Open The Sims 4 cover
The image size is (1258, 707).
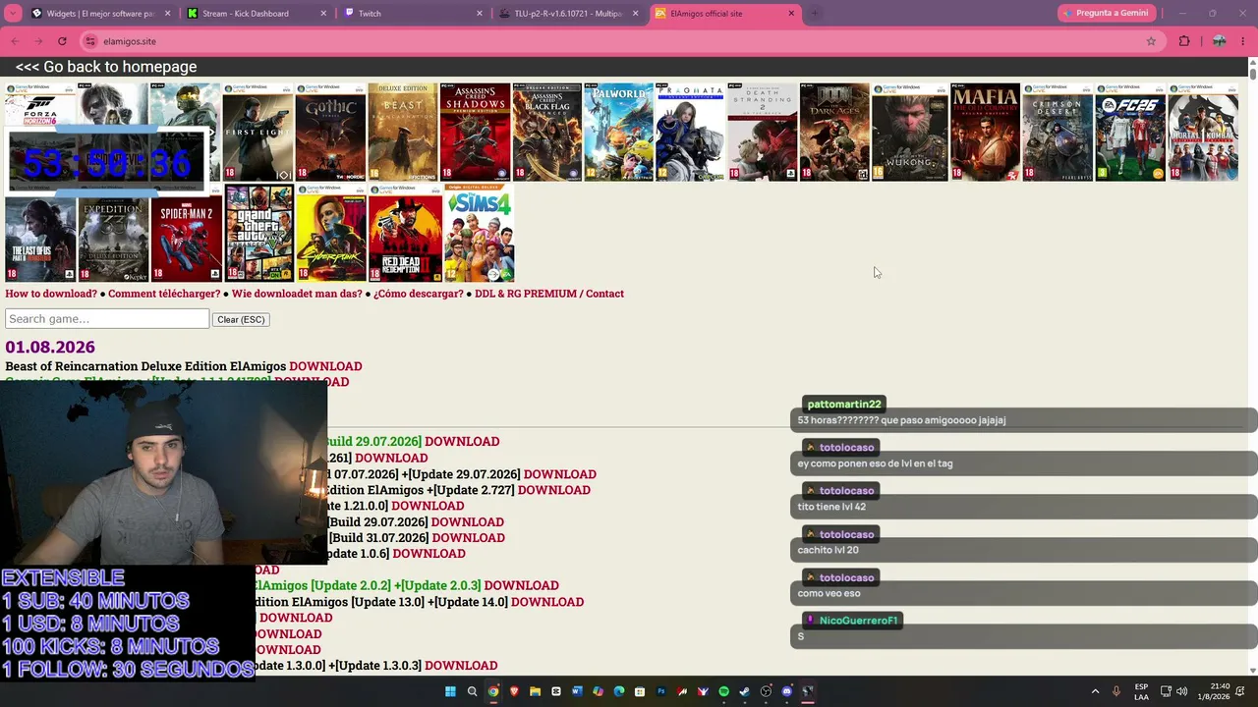(x=479, y=233)
